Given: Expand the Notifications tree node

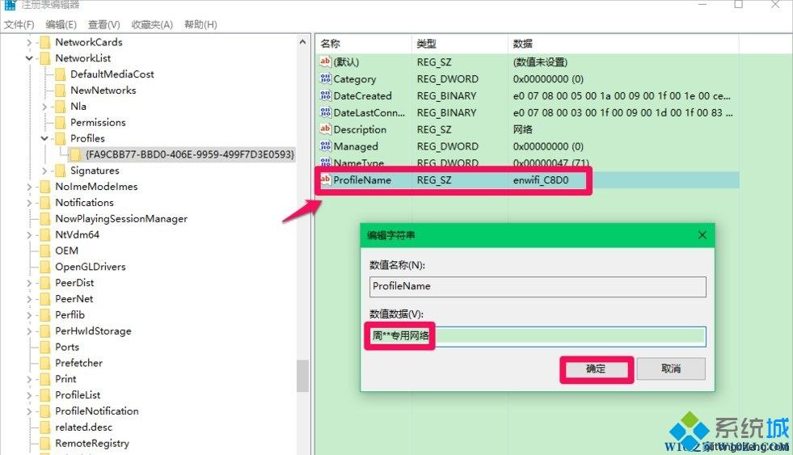Looking at the screenshot, I should click(29, 203).
